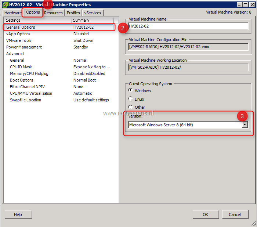Open the vServices tab
The width and height of the screenshot is (257, 227).
coord(93,13)
